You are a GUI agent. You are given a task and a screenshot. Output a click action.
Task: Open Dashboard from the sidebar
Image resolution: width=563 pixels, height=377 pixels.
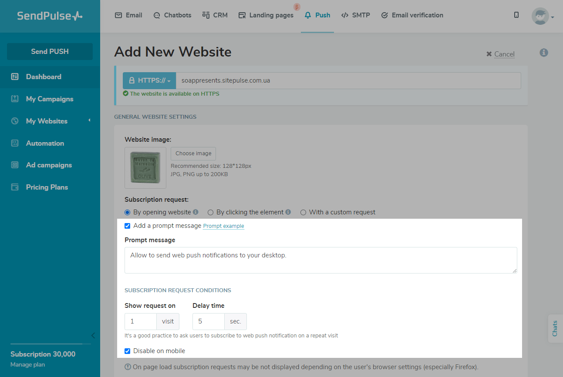[44, 77]
